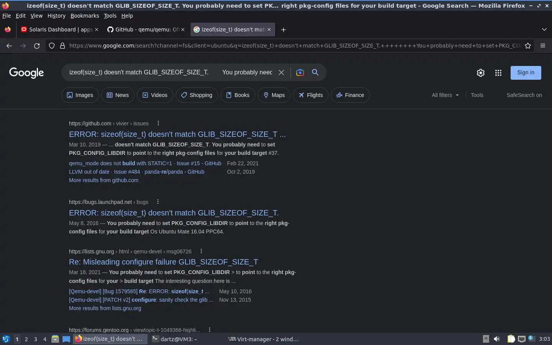Open the search Tools option

477,95
